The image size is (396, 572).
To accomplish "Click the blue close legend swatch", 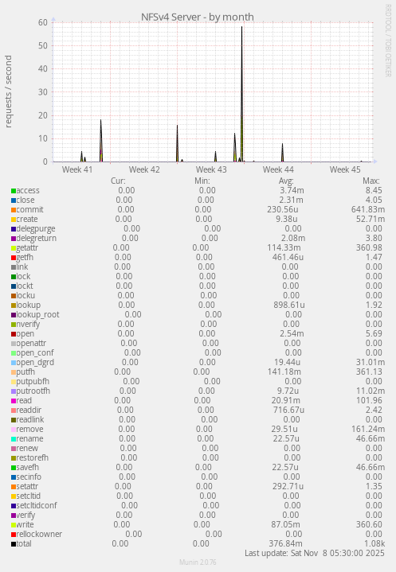I will coord(14,200).
